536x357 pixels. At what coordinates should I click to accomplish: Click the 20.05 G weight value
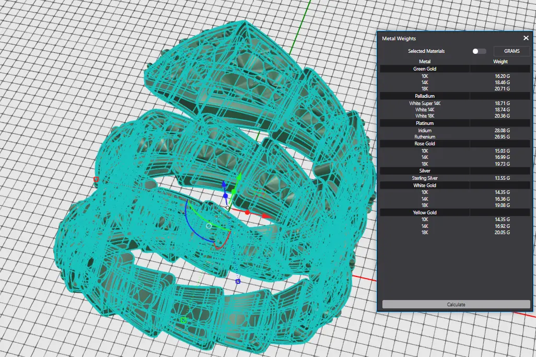pyautogui.click(x=502, y=232)
